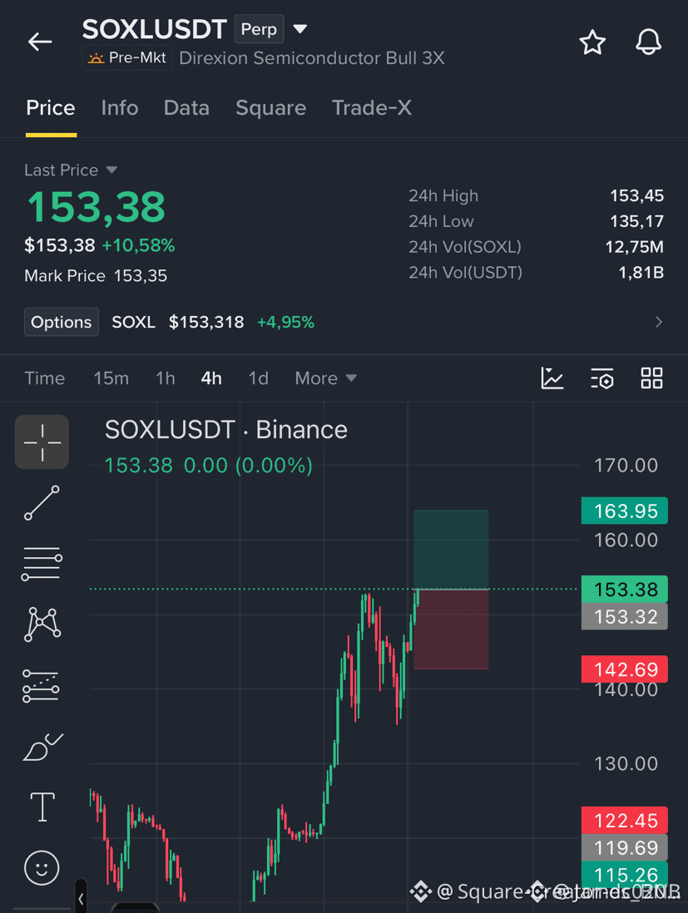Open price alerts via bell icon
This screenshot has height=913, width=688.
click(648, 42)
